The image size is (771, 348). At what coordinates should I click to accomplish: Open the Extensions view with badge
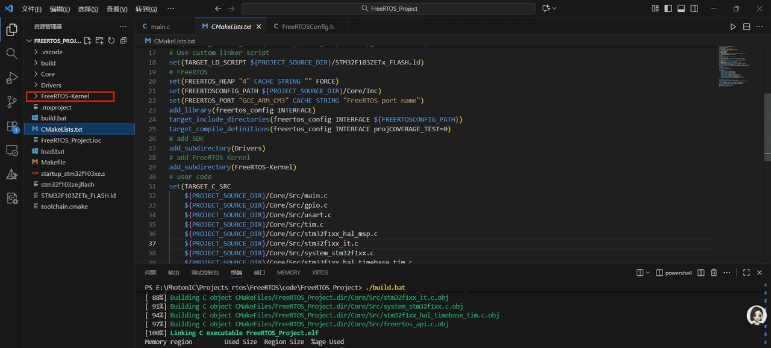11,126
